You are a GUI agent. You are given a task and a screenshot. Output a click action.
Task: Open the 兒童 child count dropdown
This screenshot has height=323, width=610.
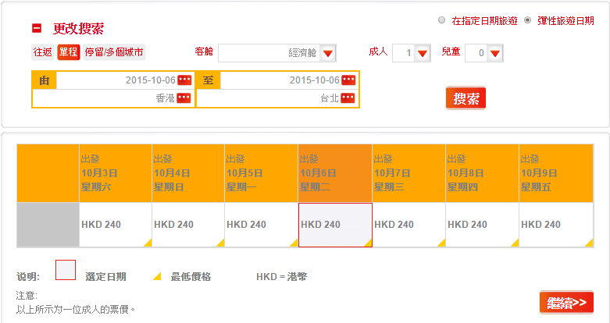(x=494, y=53)
